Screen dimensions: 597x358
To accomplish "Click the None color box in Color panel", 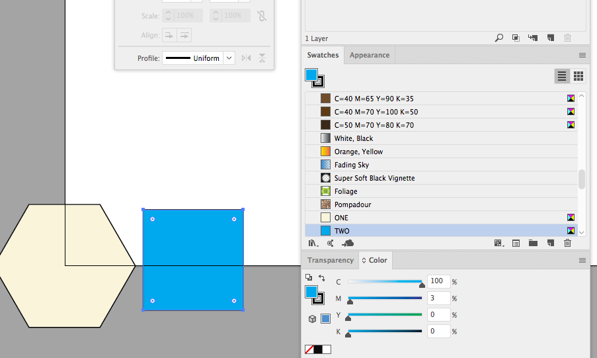I will click(x=309, y=349).
